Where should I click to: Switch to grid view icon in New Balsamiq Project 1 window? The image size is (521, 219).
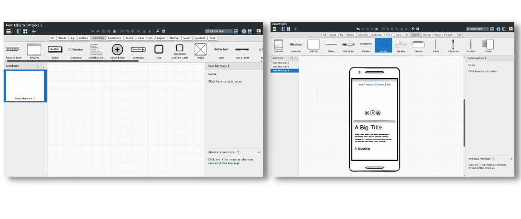pyautogui.click(x=25, y=31)
